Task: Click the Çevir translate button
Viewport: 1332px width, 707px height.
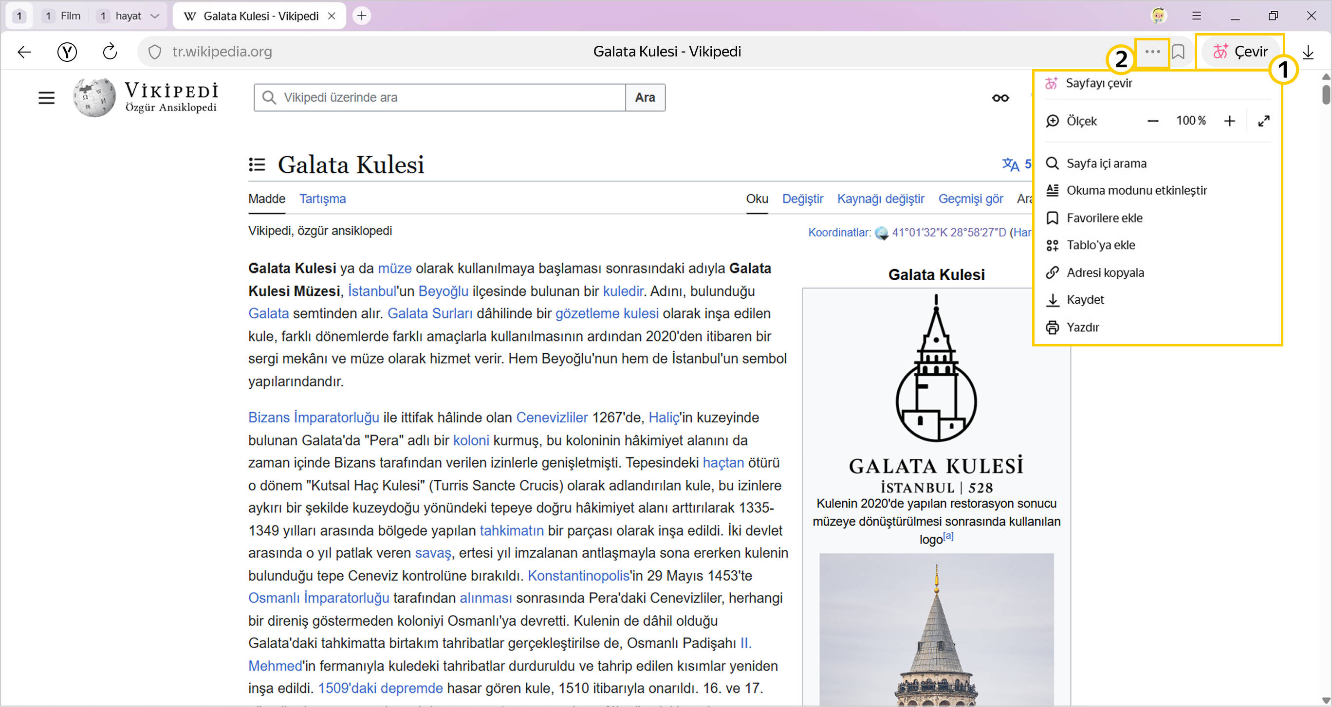Action: click(x=1240, y=52)
